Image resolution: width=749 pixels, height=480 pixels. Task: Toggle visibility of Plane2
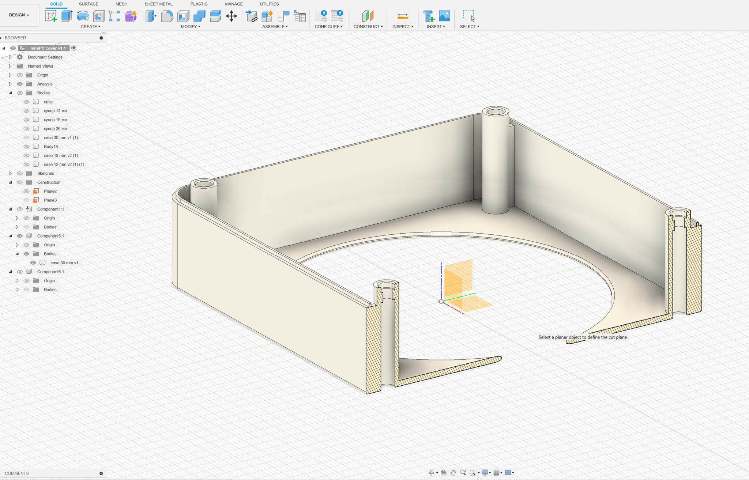coord(26,191)
